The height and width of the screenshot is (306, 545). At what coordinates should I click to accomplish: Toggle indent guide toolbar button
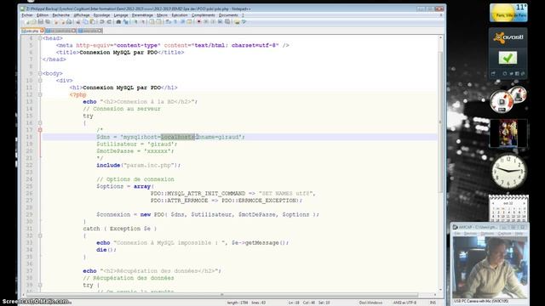click(x=182, y=22)
